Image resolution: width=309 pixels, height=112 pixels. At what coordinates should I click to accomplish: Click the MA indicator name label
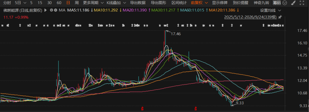point(62,10)
